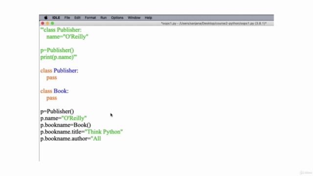
Task: Click the line class Publisher: in color
Action: click(x=59, y=70)
